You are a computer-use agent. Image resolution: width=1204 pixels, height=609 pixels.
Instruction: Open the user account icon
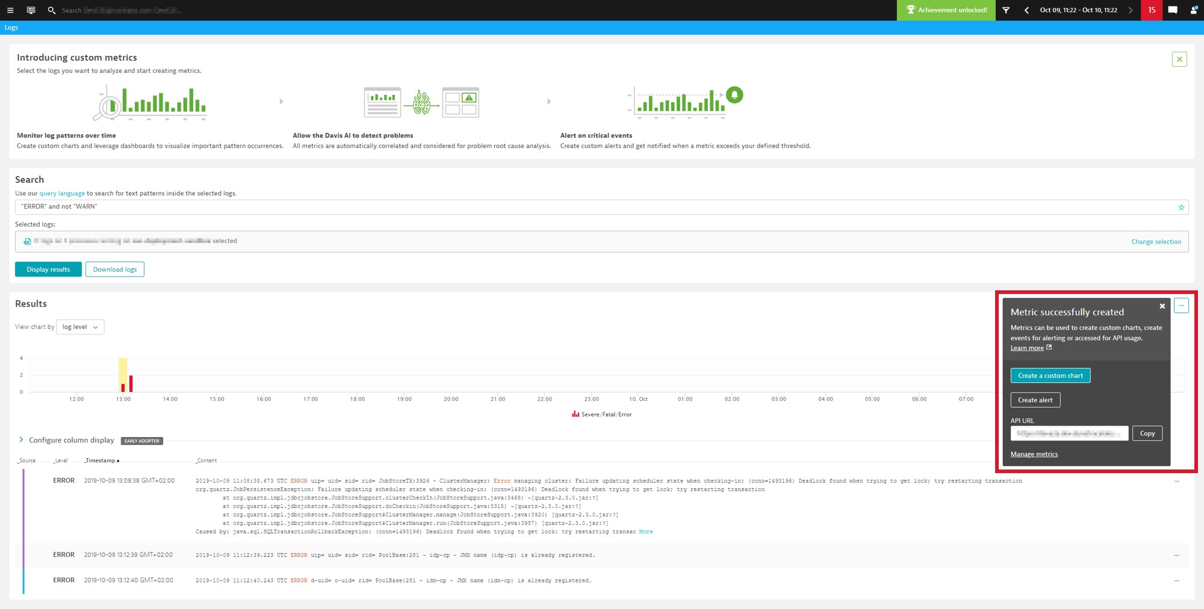[1193, 10]
